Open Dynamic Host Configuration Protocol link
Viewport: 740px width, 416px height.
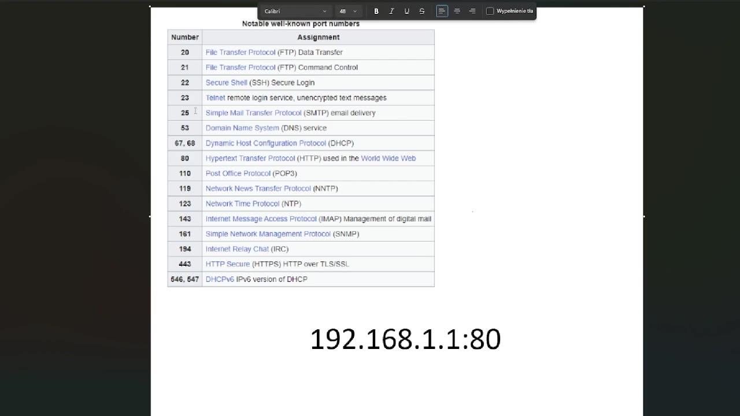click(266, 143)
